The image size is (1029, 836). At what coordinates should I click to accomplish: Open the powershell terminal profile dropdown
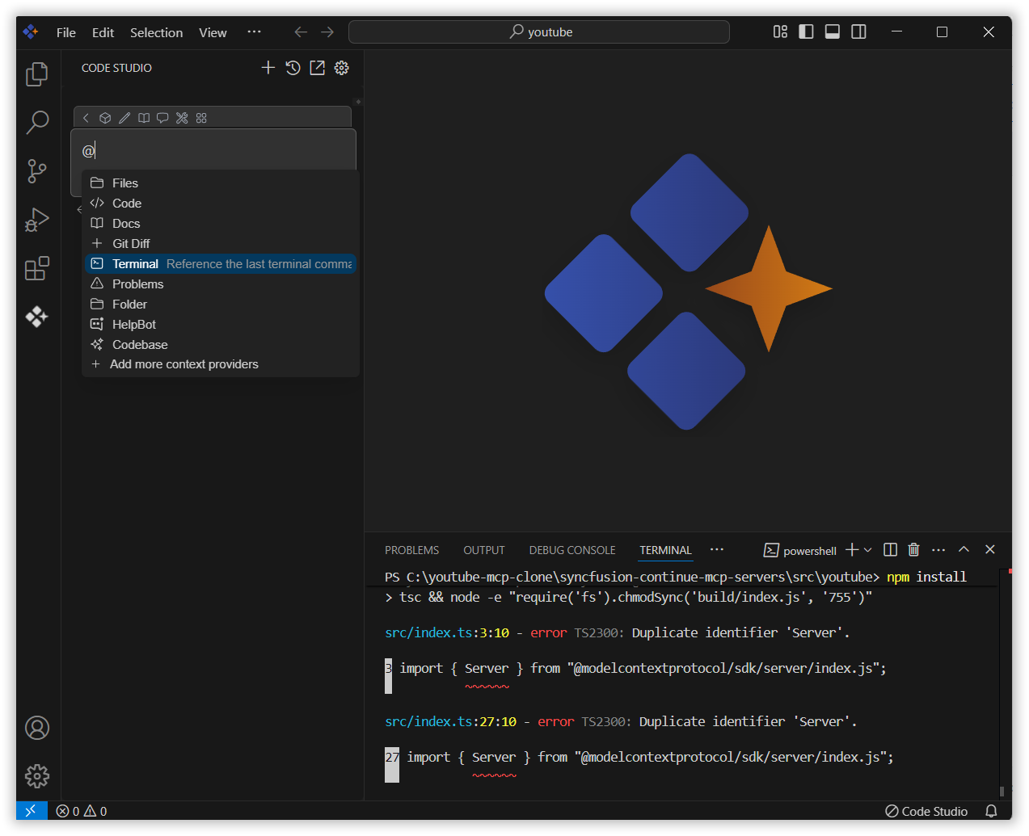pyautogui.click(x=869, y=549)
